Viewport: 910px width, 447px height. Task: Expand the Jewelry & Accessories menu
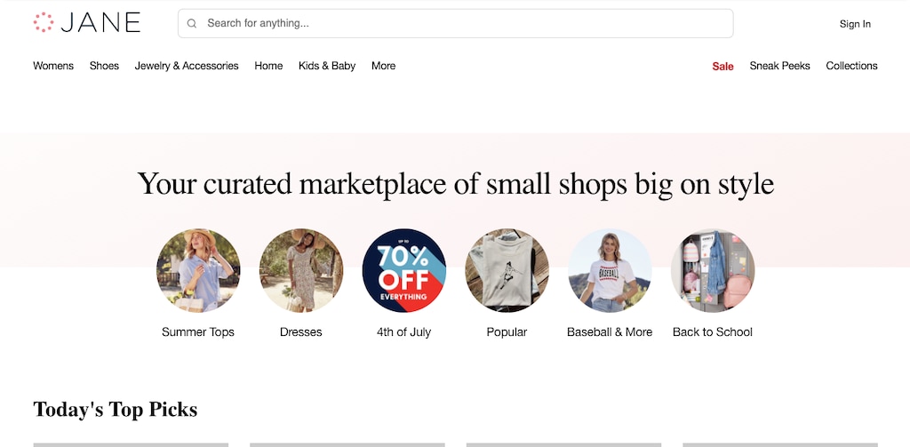(187, 66)
